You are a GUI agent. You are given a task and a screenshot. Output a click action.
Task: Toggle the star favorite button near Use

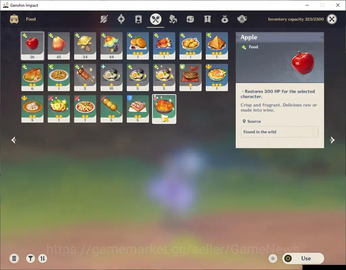(x=273, y=259)
